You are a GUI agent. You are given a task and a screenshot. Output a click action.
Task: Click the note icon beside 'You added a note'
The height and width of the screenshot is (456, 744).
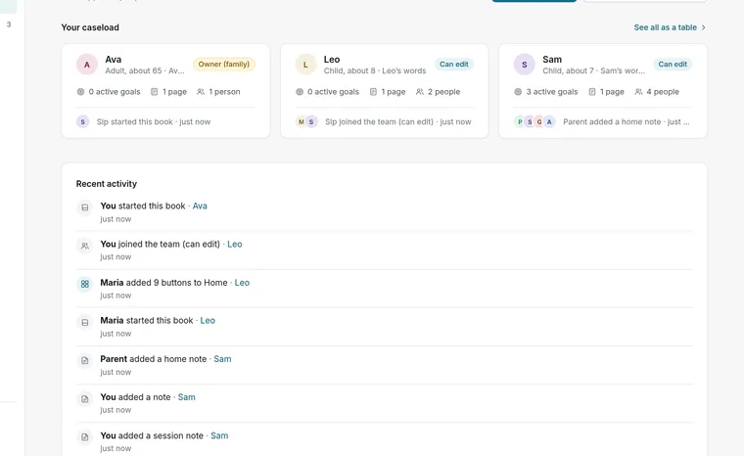pyautogui.click(x=85, y=398)
